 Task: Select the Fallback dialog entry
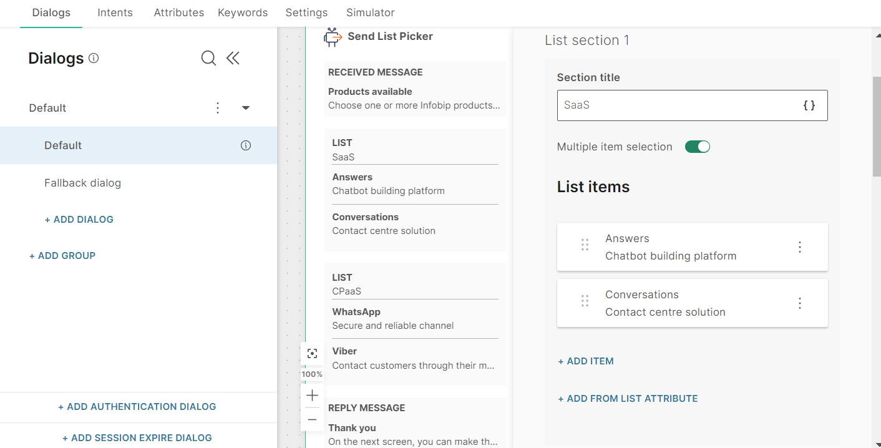pos(82,183)
